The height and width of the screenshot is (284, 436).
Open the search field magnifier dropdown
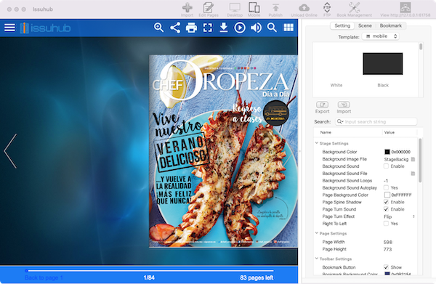340,122
